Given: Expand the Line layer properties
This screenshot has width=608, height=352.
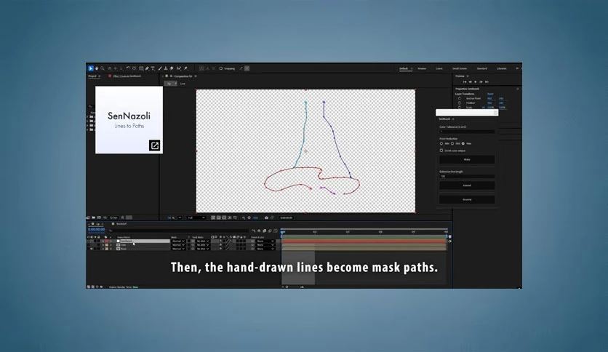Looking at the screenshot, I should pyautogui.click(x=103, y=245).
